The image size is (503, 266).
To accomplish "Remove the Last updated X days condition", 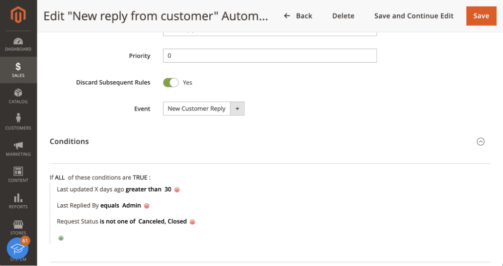I will (177, 190).
